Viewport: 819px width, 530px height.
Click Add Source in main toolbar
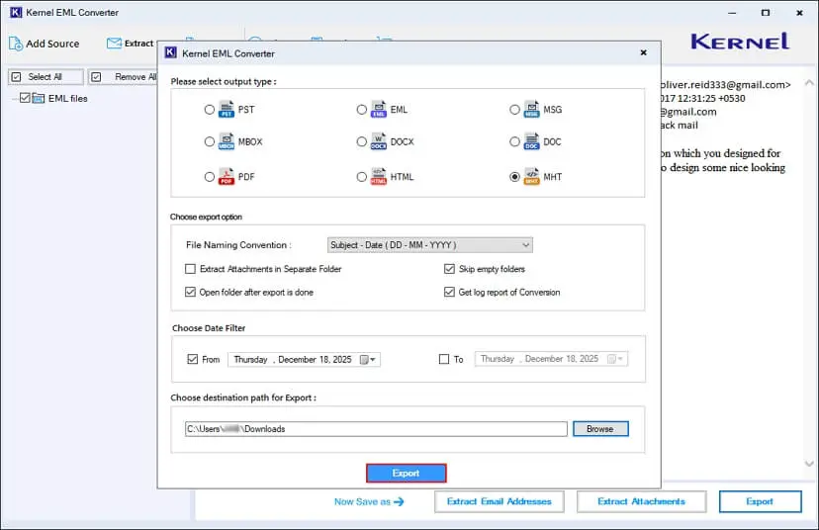click(45, 44)
